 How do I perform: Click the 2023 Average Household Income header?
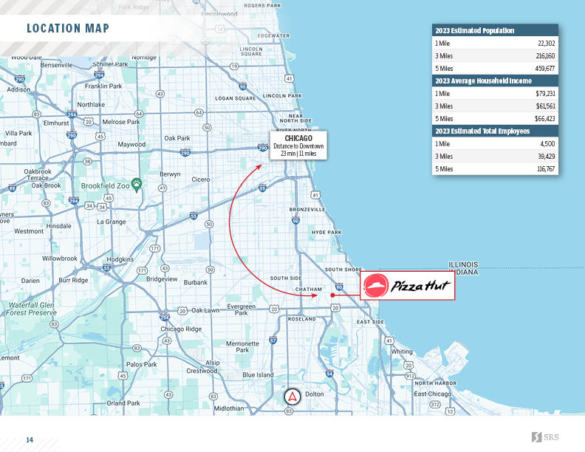click(495, 81)
